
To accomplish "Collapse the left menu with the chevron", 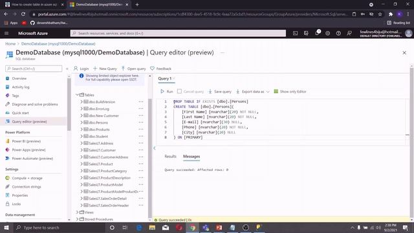I will point(67,69).
